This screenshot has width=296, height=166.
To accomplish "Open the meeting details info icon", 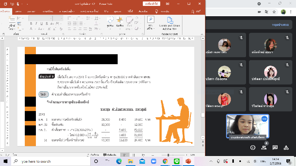I will [x=253, y=147].
